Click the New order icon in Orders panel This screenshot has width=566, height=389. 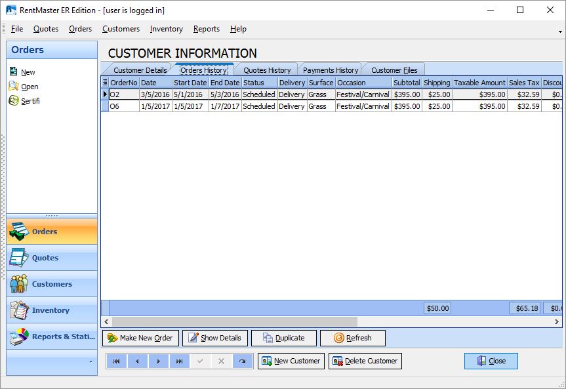[14, 72]
